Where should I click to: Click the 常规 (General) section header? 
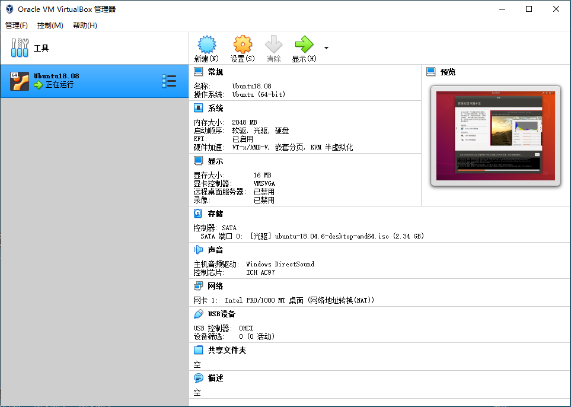point(215,72)
